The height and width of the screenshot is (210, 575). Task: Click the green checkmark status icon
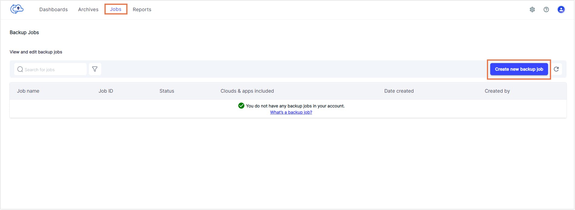coord(241,106)
